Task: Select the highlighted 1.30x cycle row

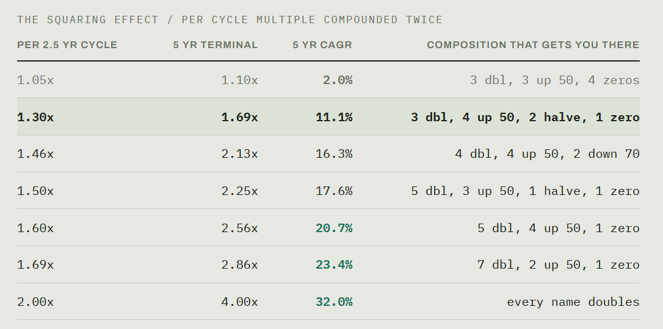Action: (328, 116)
